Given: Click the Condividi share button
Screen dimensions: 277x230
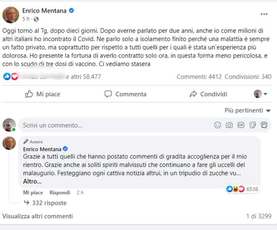Looking at the screenshot, I should click(x=208, y=94).
